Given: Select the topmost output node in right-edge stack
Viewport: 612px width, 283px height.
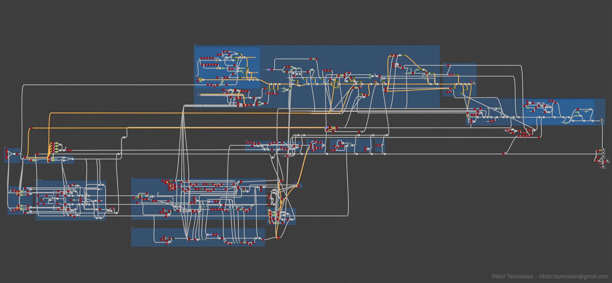Looking at the screenshot, I should [603, 149].
